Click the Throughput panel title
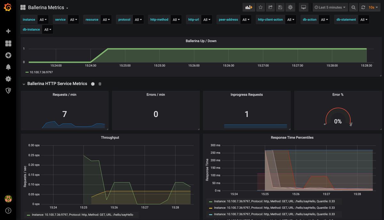Viewport: 384px width, 220px height. (x=110, y=137)
